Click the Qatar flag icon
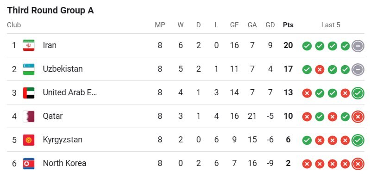Image resolution: width=370 pixels, height=178 pixels. [29, 117]
